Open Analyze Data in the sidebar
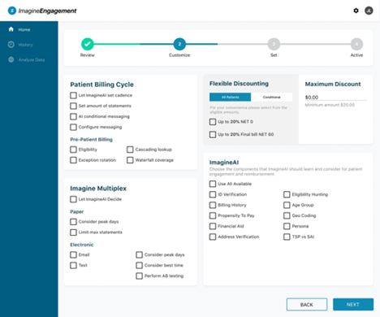Image resolution: width=380 pixels, height=317 pixels. point(32,60)
